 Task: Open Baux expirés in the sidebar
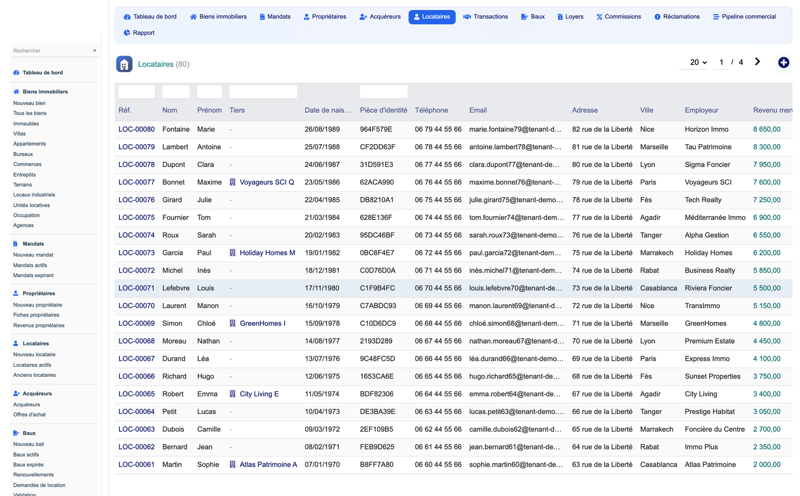tap(28, 465)
